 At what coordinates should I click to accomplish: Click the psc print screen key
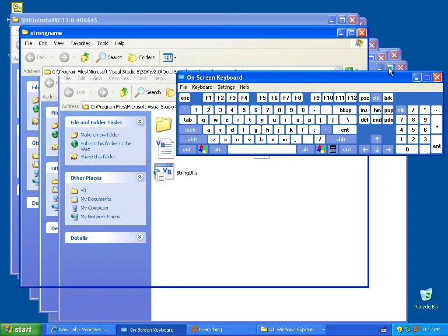364,98
